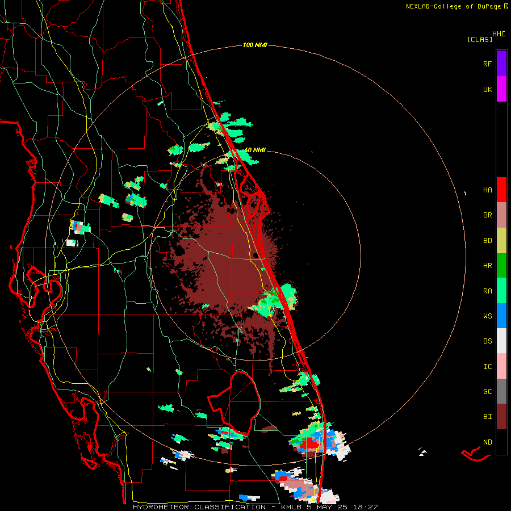Click the "UK" legend label

point(487,89)
